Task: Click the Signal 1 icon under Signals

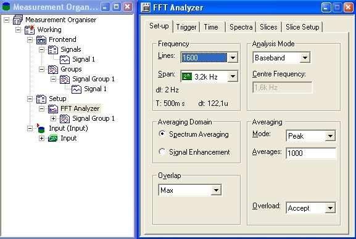Action: (65, 59)
